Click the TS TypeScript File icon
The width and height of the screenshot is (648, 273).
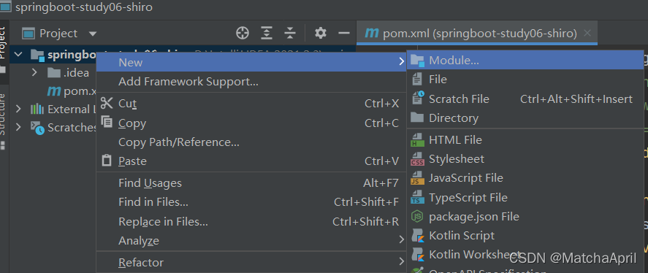click(x=417, y=197)
